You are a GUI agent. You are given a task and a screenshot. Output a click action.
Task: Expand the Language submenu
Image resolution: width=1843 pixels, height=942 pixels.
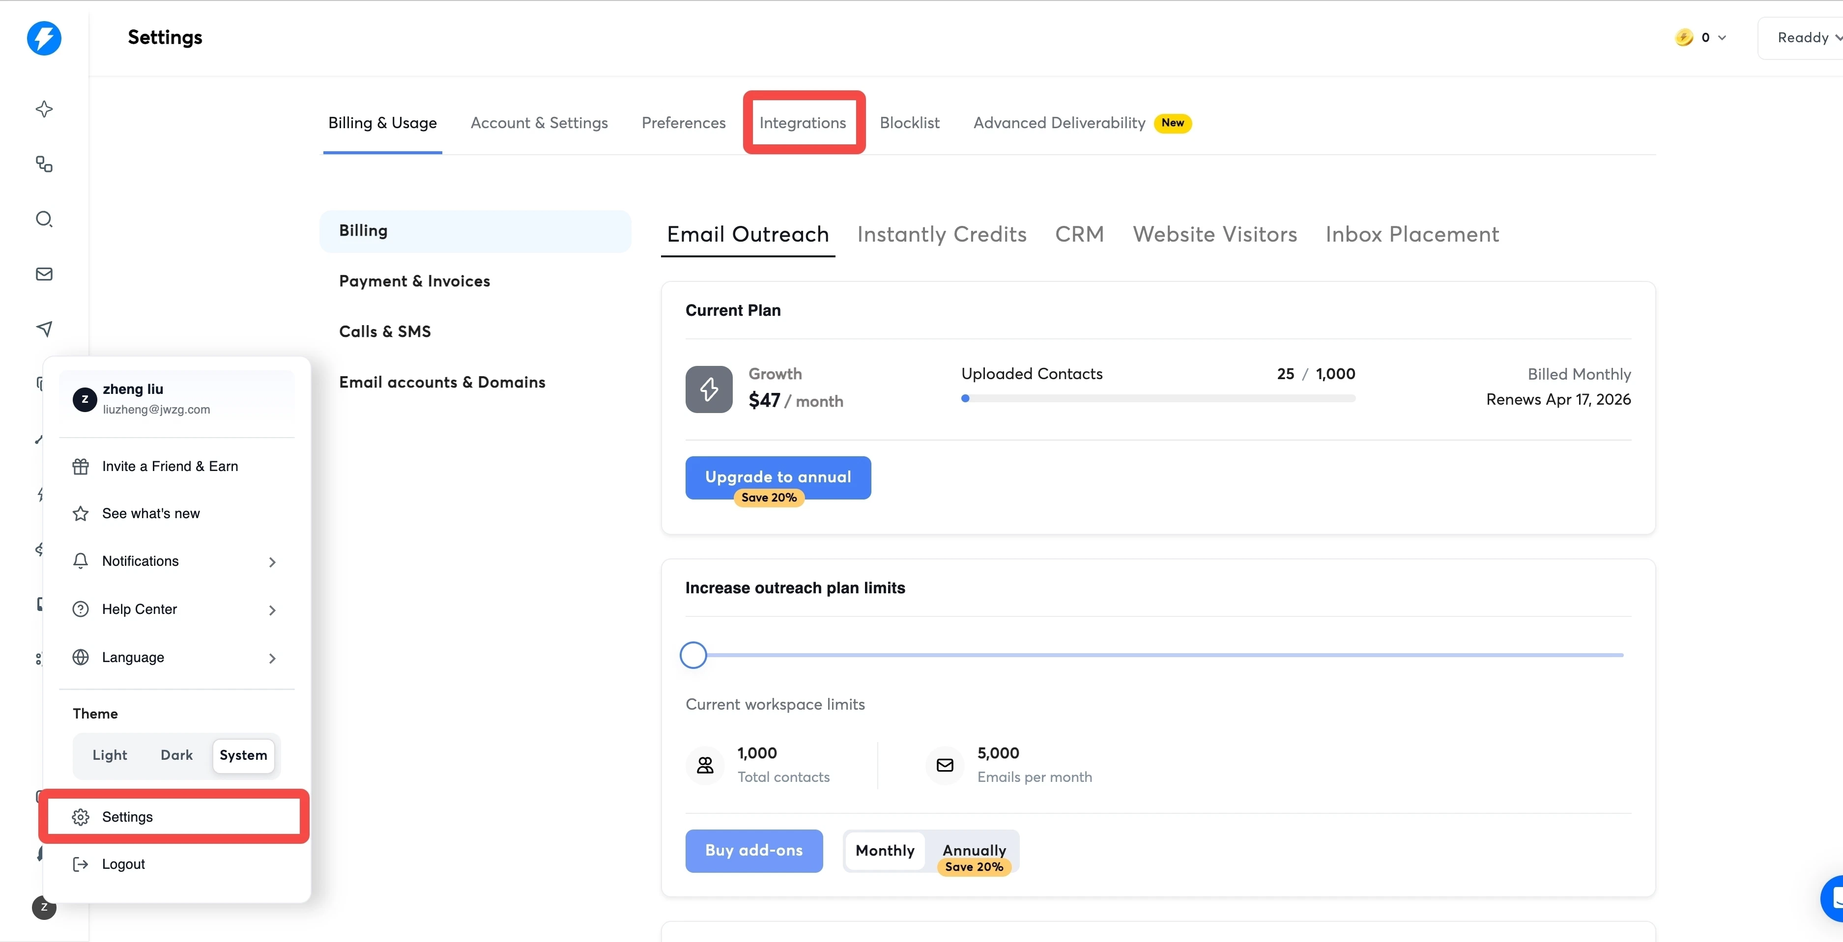tap(272, 658)
